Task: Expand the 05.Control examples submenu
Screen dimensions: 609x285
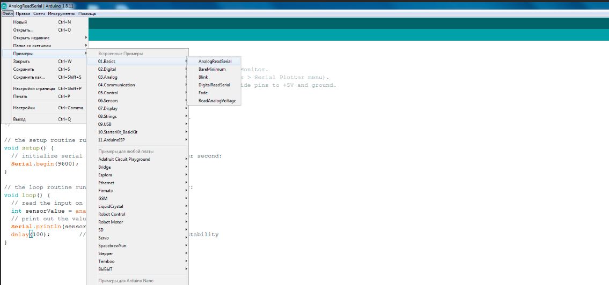Action: pos(137,93)
